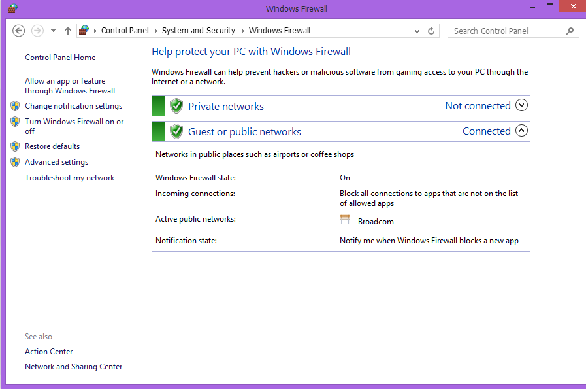Click the Incoming connections label
This screenshot has width=586, height=389.
tap(195, 194)
